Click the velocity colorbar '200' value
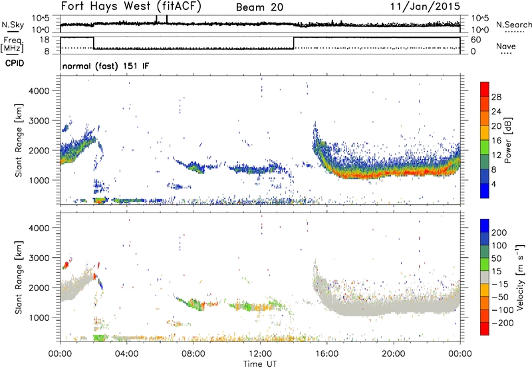This screenshot has height=368, width=532. [x=499, y=232]
